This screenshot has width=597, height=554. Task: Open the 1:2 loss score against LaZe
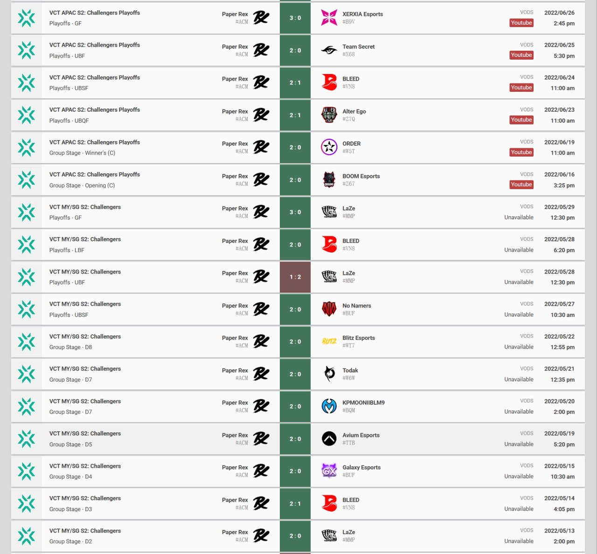pyautogui.click(x=295, y=277)
